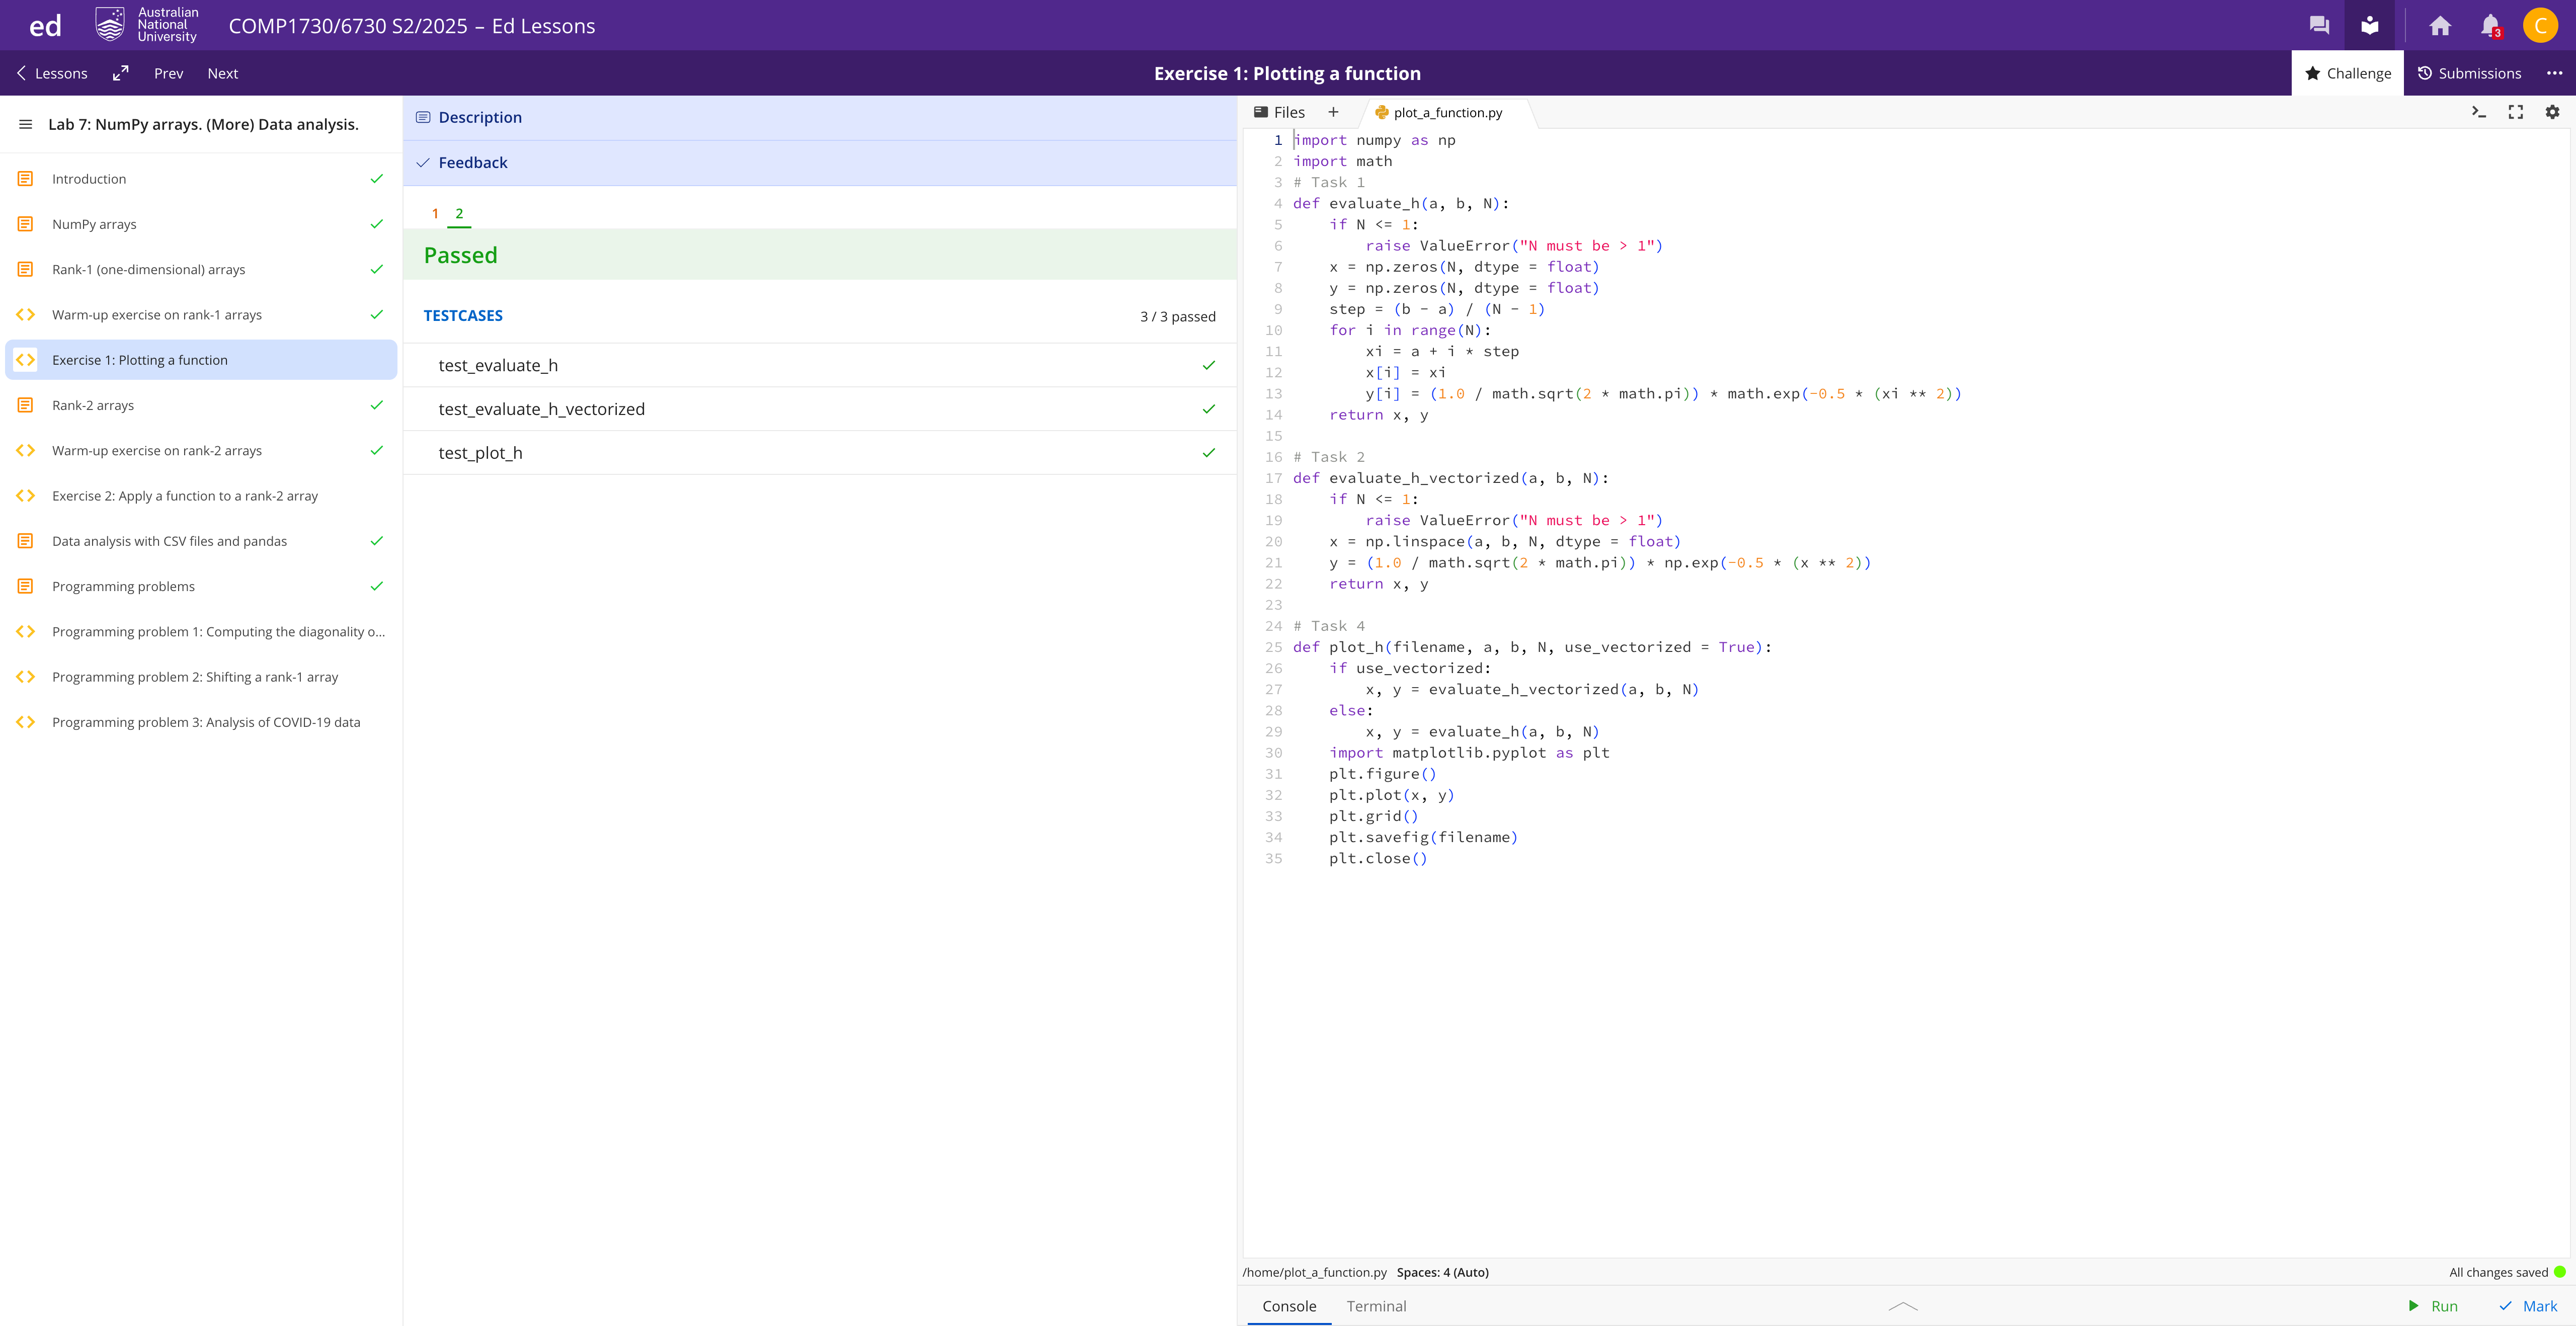
Task: Open Programming problem 2: Shifting a rank-1 array
Action: point(201,677)
